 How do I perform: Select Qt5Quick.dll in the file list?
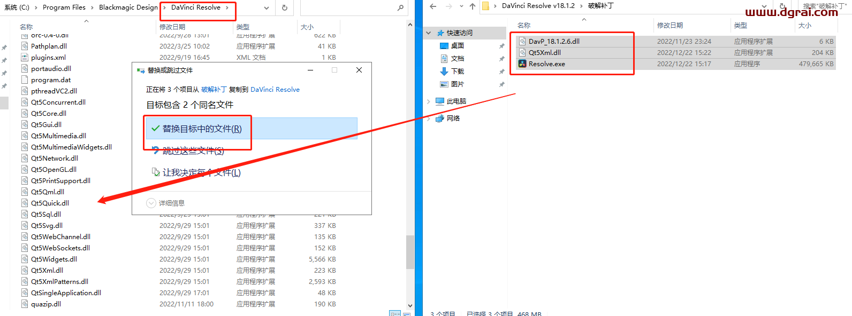pyautogui.click(x=50, y=203)
